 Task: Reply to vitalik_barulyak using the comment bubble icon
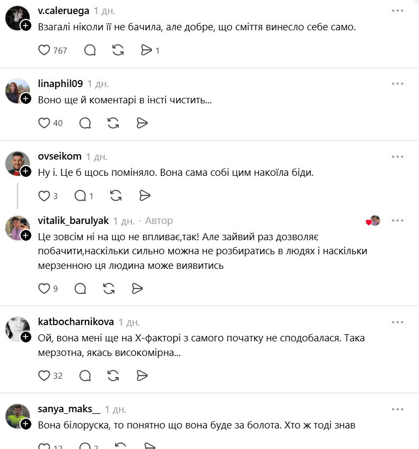81,289
